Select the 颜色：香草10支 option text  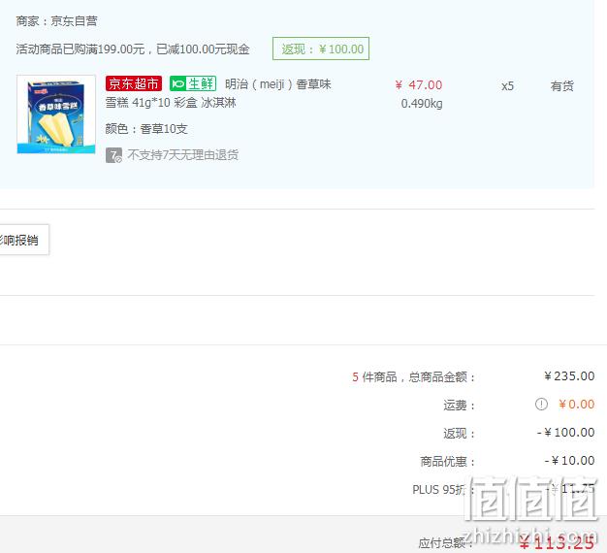(x=146, y=129)
